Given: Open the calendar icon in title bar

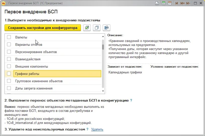Looking at the screenshot, I should pos(170,3).
